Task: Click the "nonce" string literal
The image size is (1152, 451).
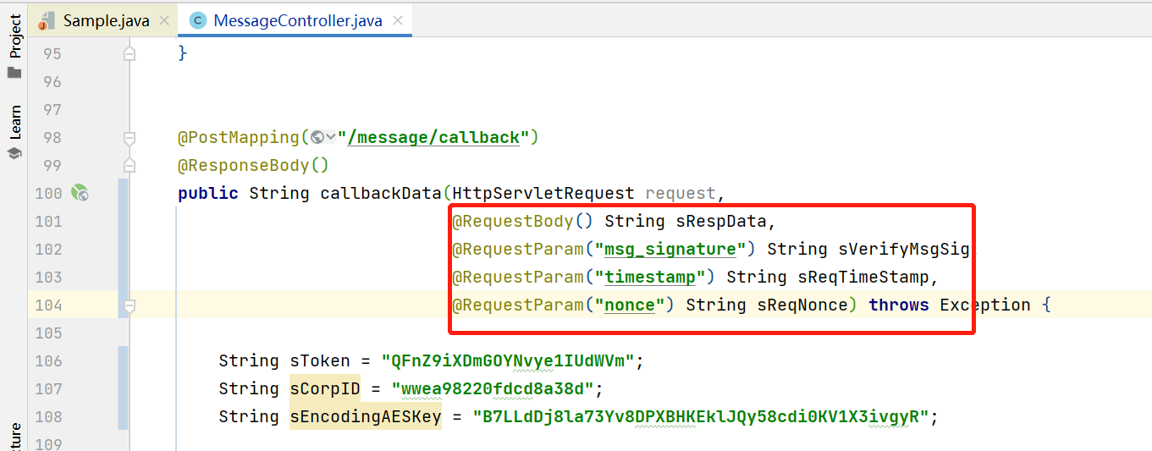Action: 630,305
